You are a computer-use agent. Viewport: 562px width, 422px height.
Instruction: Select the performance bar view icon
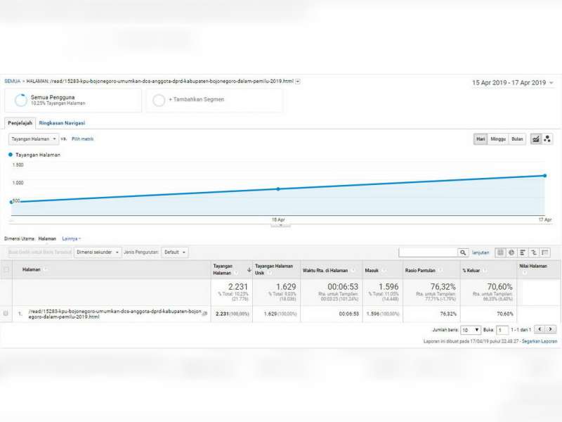tap(523, 252)
